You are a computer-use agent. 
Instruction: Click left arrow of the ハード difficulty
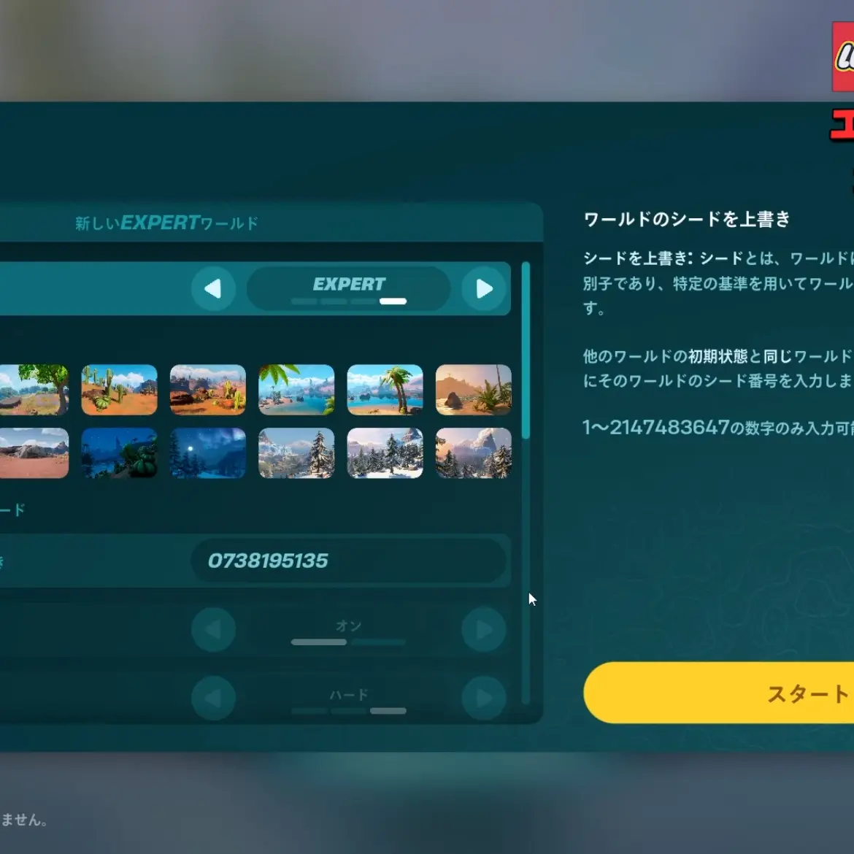tap(213, 699)
